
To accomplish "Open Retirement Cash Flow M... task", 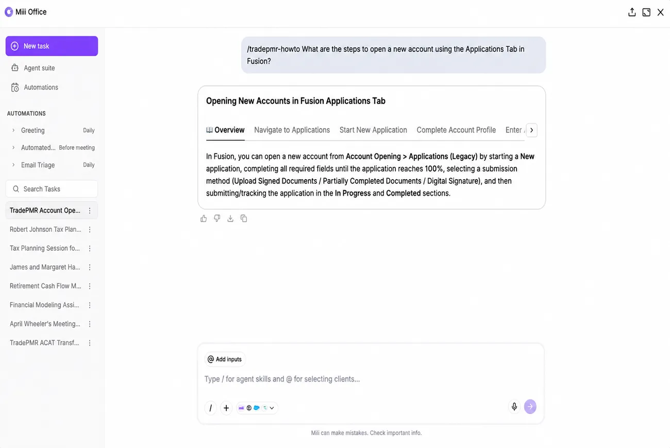I will coord(45,286).
